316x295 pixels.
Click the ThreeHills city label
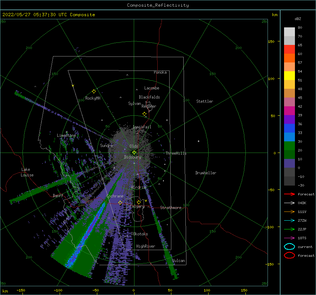(176, 153)
